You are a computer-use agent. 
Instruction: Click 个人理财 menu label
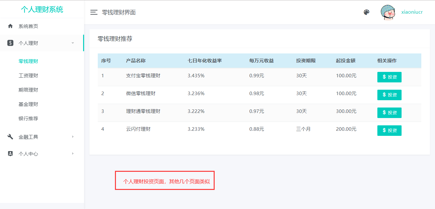[x=28, y=43]
